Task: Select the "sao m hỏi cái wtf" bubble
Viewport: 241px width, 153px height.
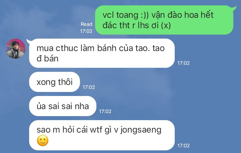Action: pyautogui.click(x=102, y=135)
